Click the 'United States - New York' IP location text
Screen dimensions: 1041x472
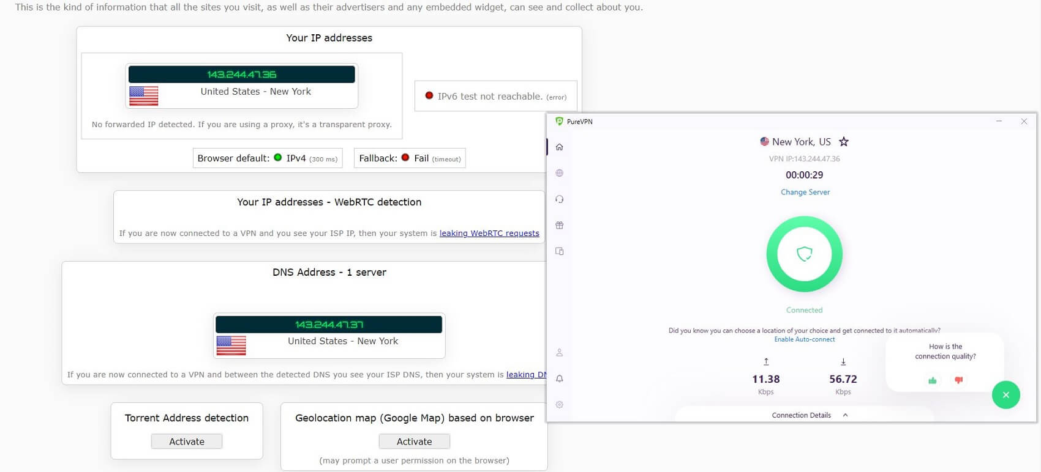(x=255, y=92)
